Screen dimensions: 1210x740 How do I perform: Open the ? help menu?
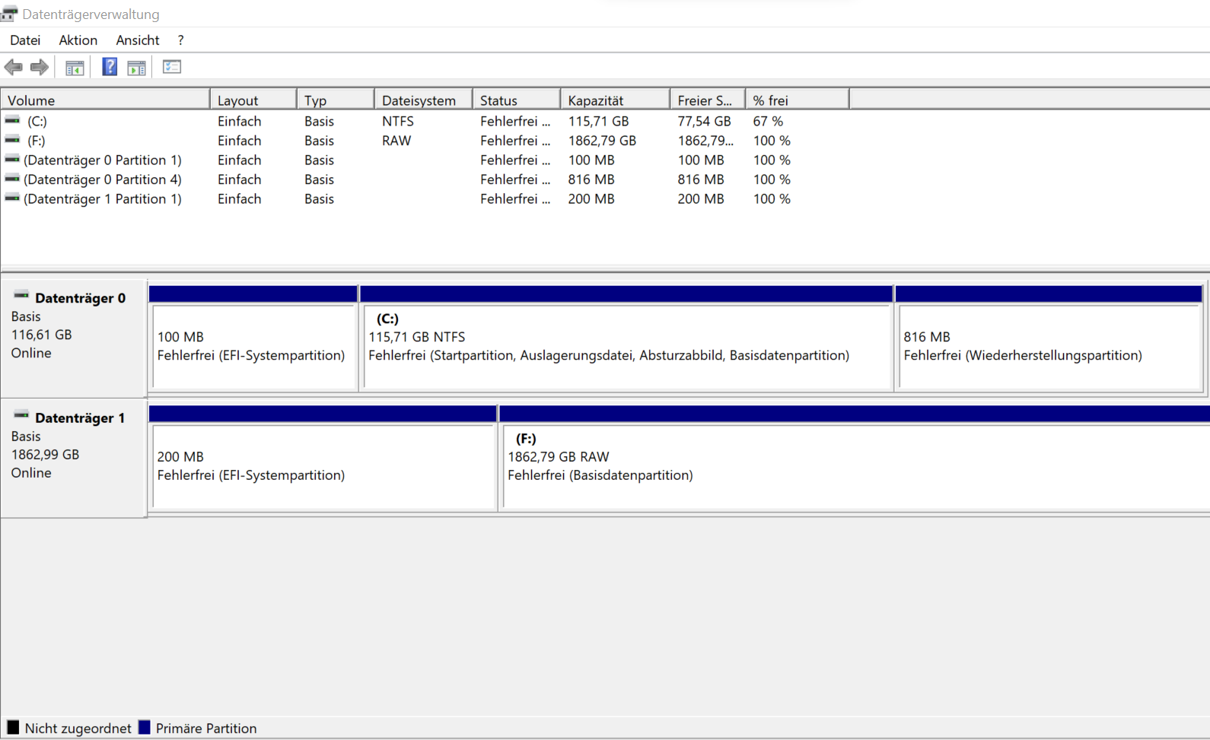click(x=180, y=40)
